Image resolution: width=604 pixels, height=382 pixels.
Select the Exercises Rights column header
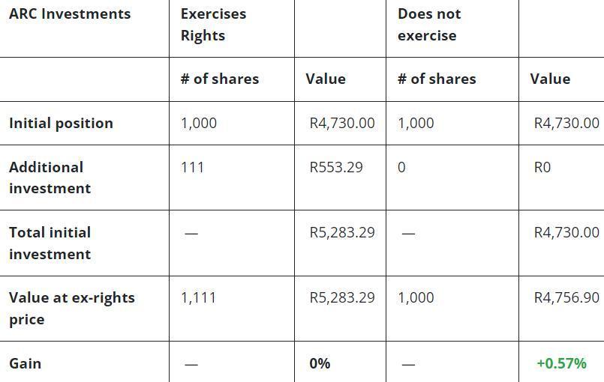(x=213, y=25)
